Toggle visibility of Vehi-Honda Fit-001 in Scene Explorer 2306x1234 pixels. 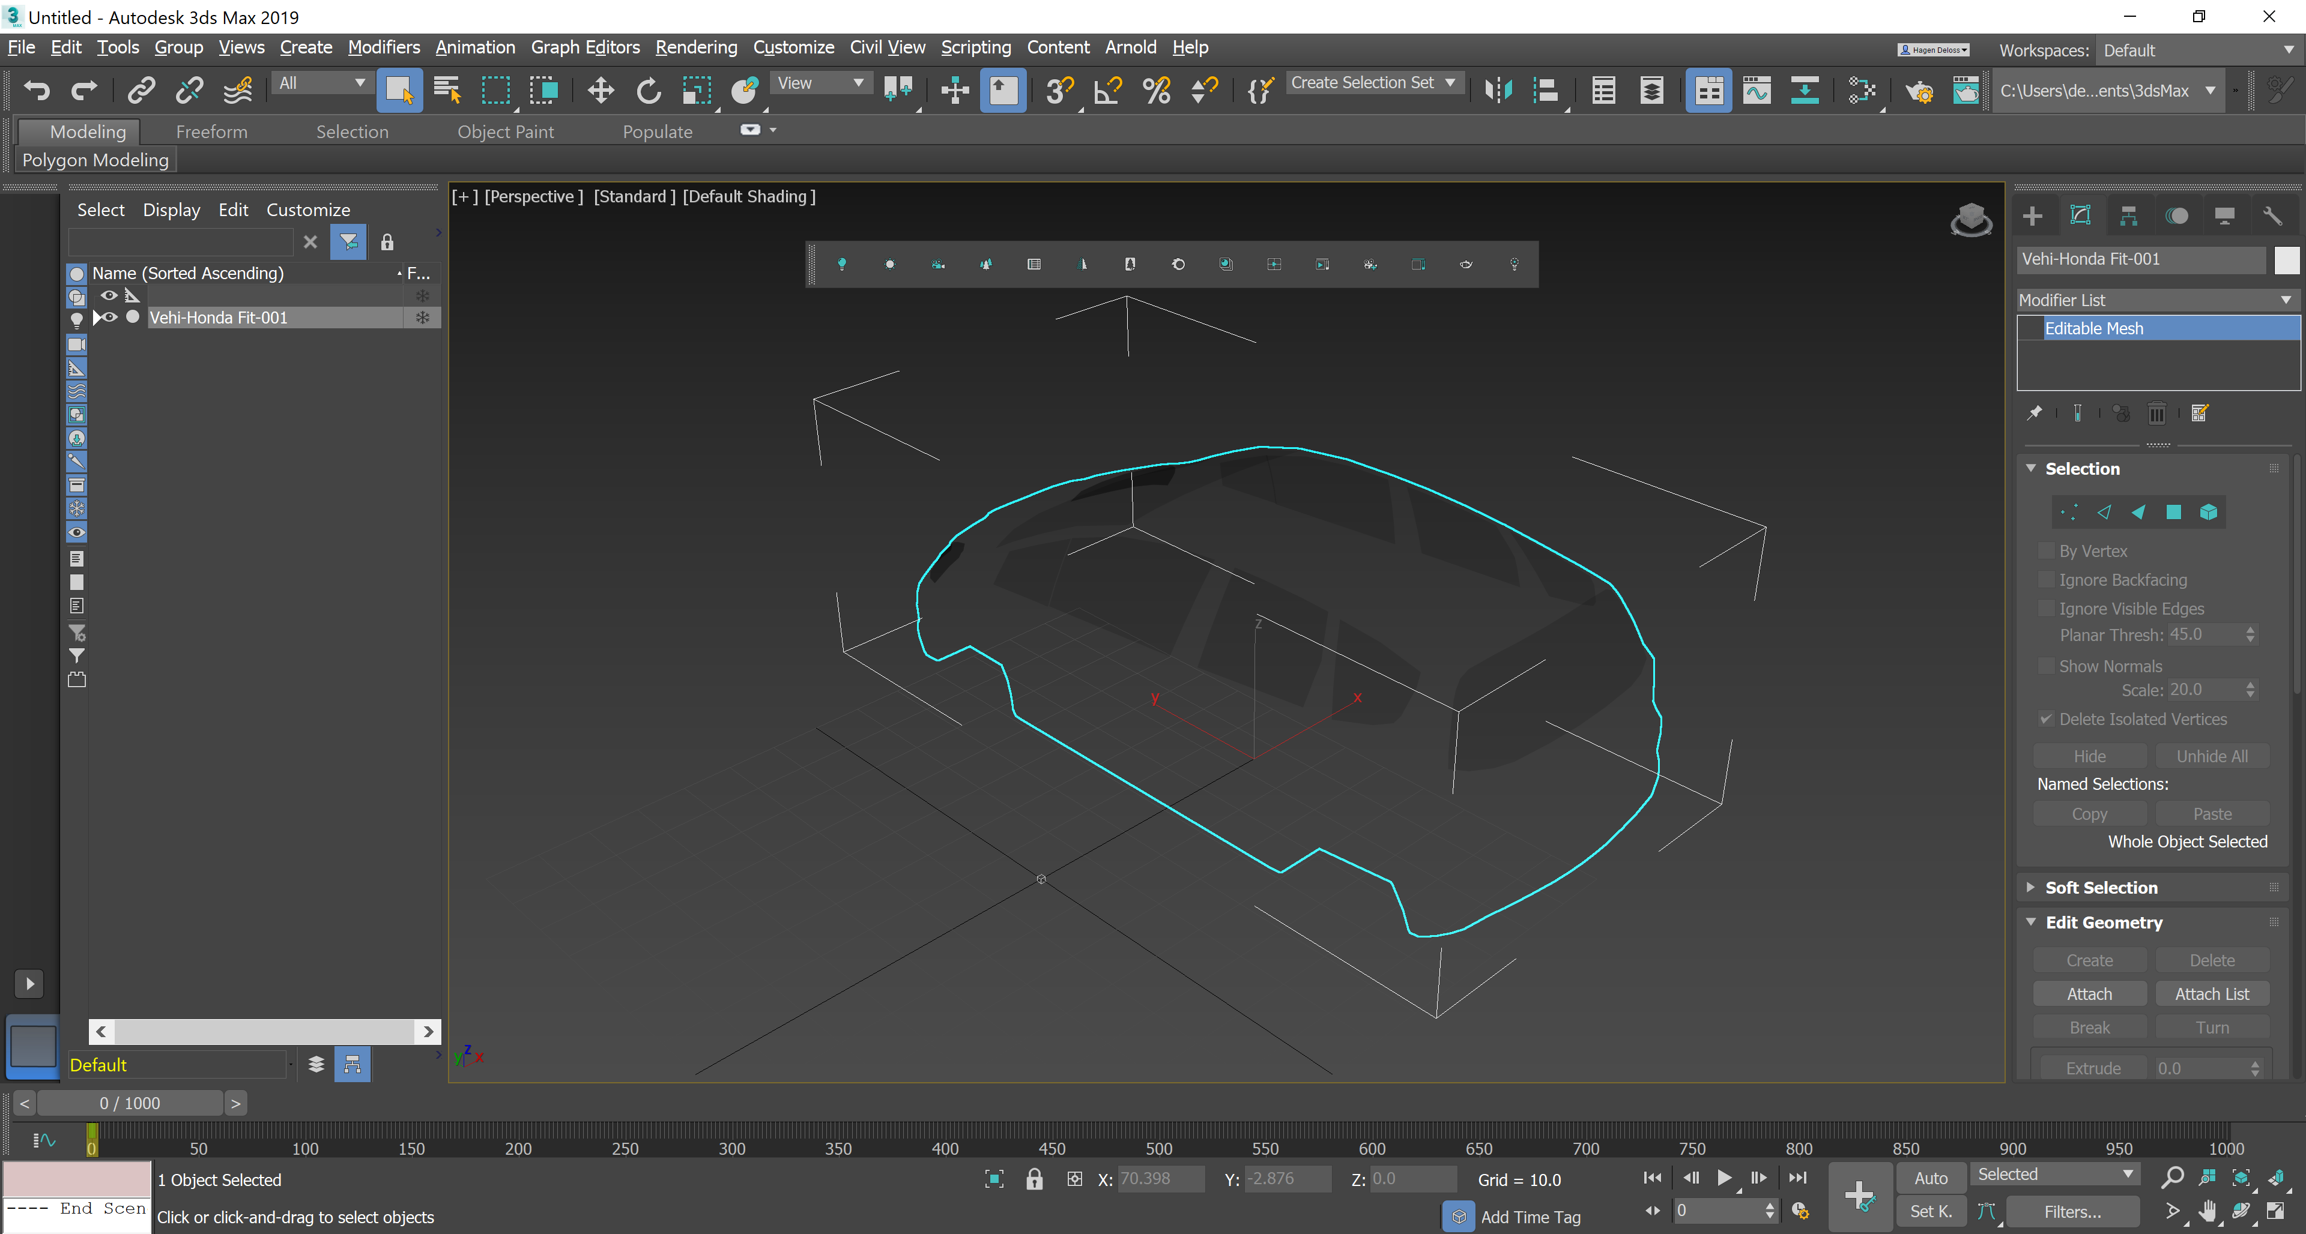[108, 317]
